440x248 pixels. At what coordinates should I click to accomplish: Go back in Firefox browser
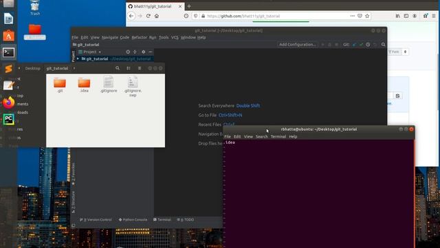click(x=131, y=16)
